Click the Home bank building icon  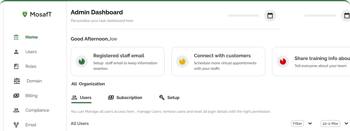pyautogui.click(x=16, y=37)
